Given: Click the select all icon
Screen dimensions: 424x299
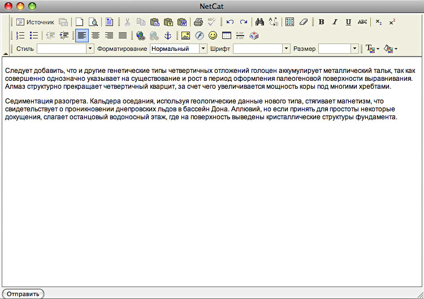Looking at the screenshot, I should [x=289, y=22].
